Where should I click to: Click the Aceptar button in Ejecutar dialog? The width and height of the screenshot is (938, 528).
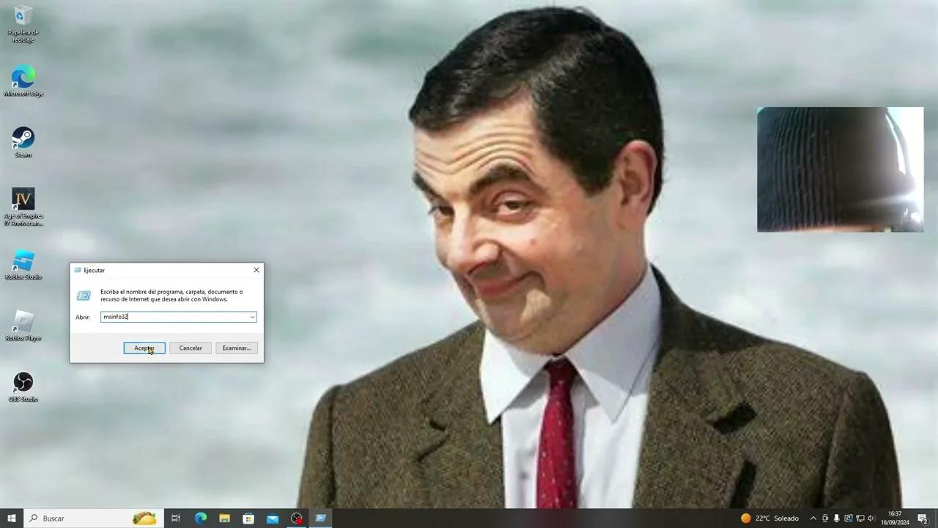[x=144, y=348]
